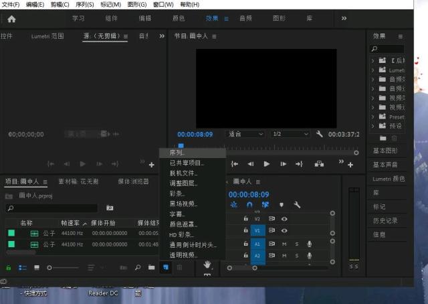
Task: Click the Mark Out button in program monitor
Action: click(299, 164)
